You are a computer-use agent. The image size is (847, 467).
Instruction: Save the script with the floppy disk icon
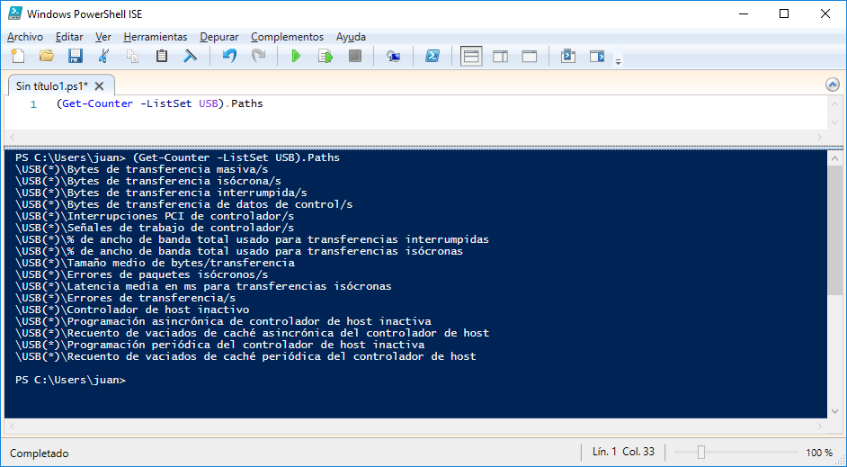[x=76, y=56]
